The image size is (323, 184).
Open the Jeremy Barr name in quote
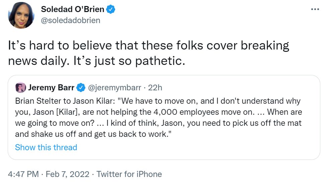tap(51, 88)
